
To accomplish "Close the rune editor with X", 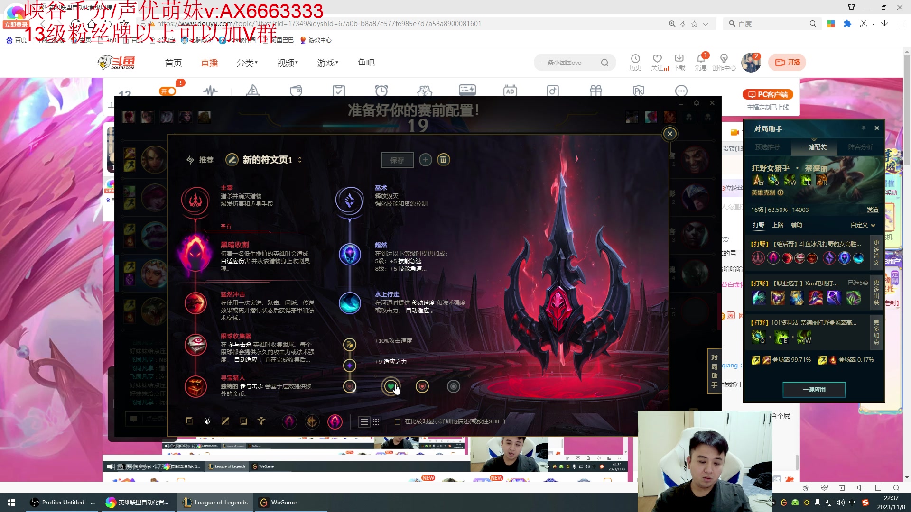I will click(x=669, y=134).
